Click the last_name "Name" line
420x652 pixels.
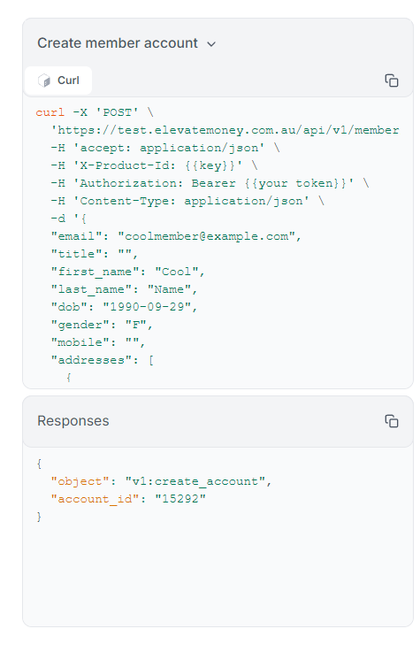[x=124, y=289]
